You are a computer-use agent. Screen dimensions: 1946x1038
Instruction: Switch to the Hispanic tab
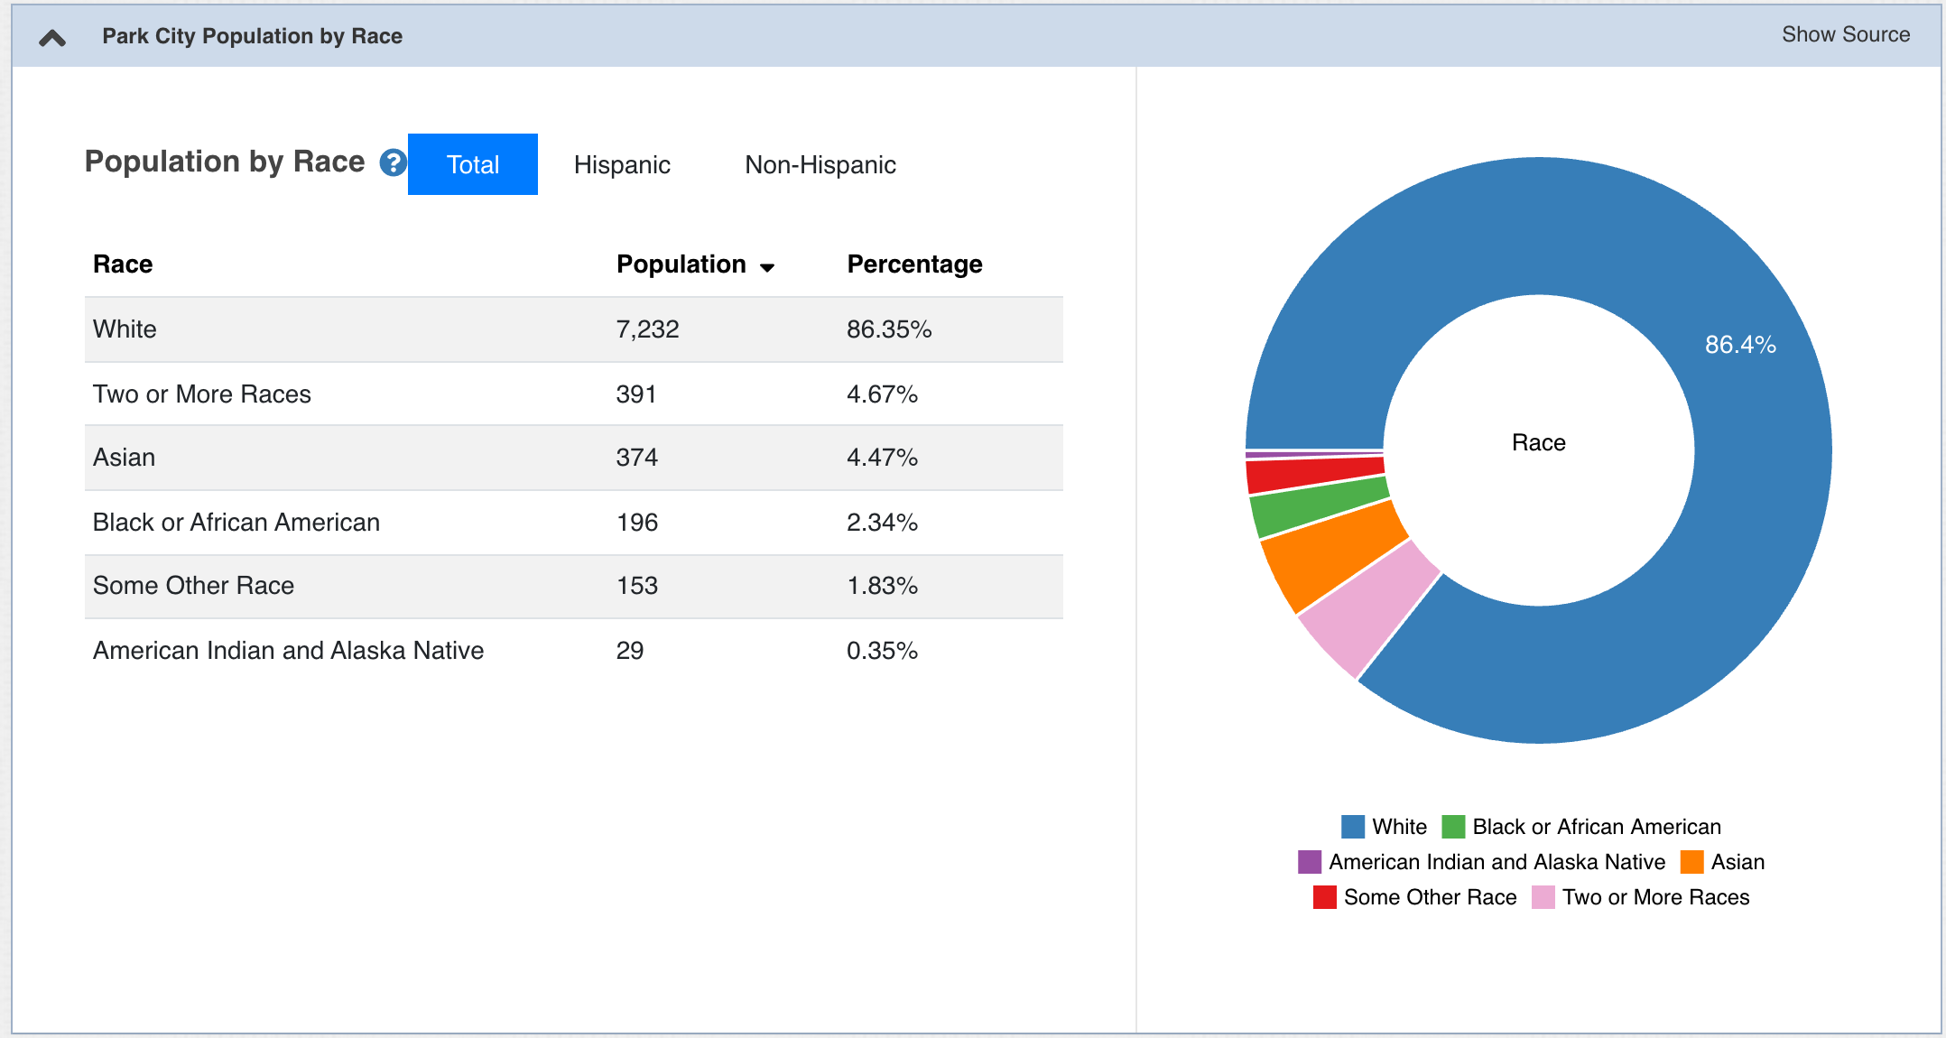(622, 164)
